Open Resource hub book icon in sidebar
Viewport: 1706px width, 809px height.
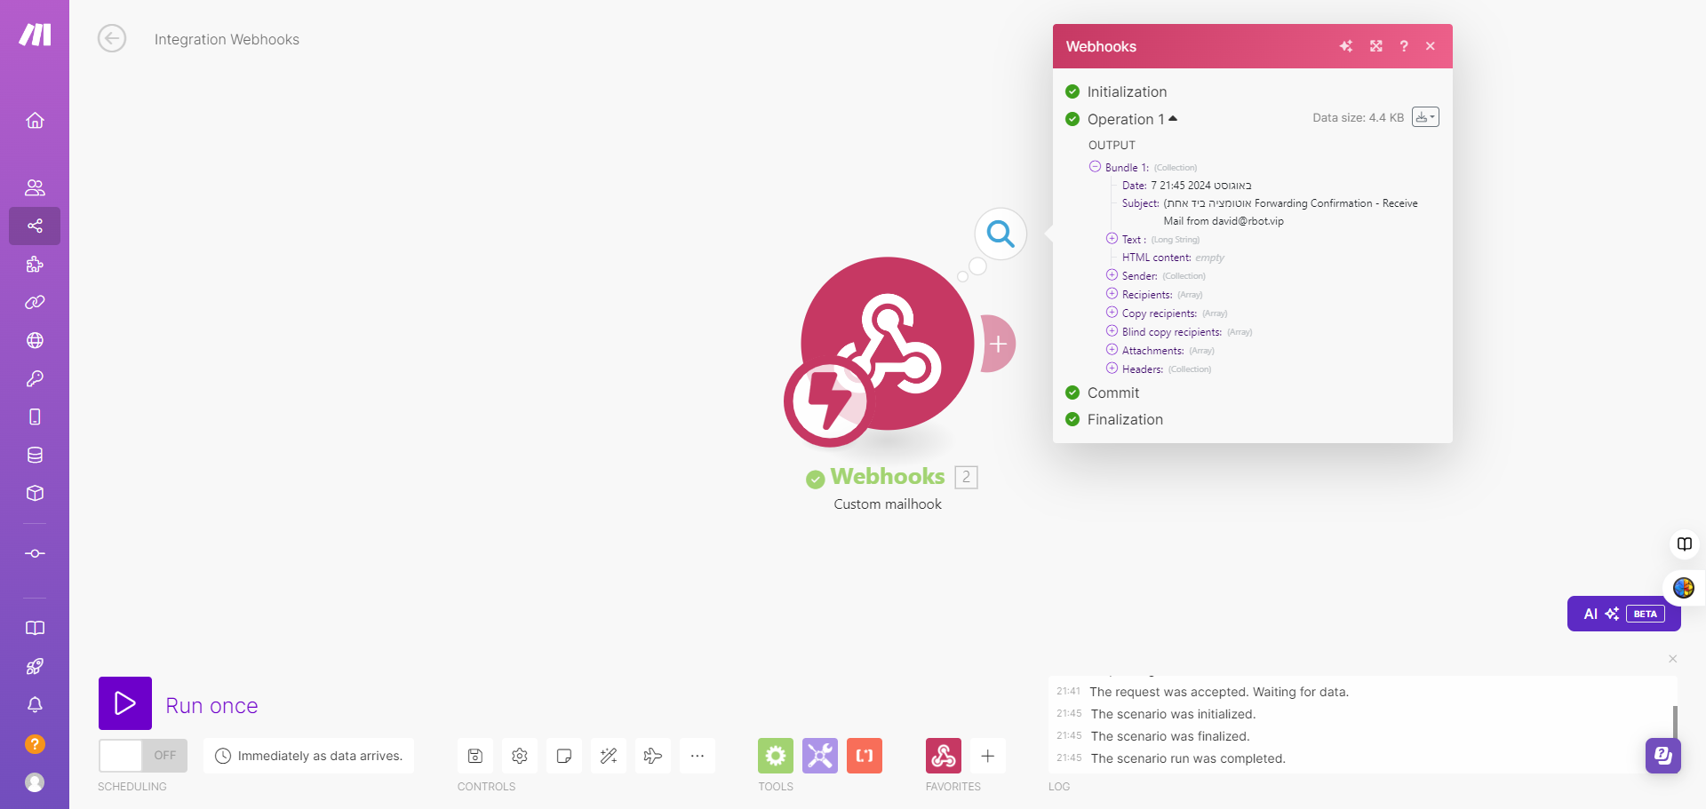point(35,628)
